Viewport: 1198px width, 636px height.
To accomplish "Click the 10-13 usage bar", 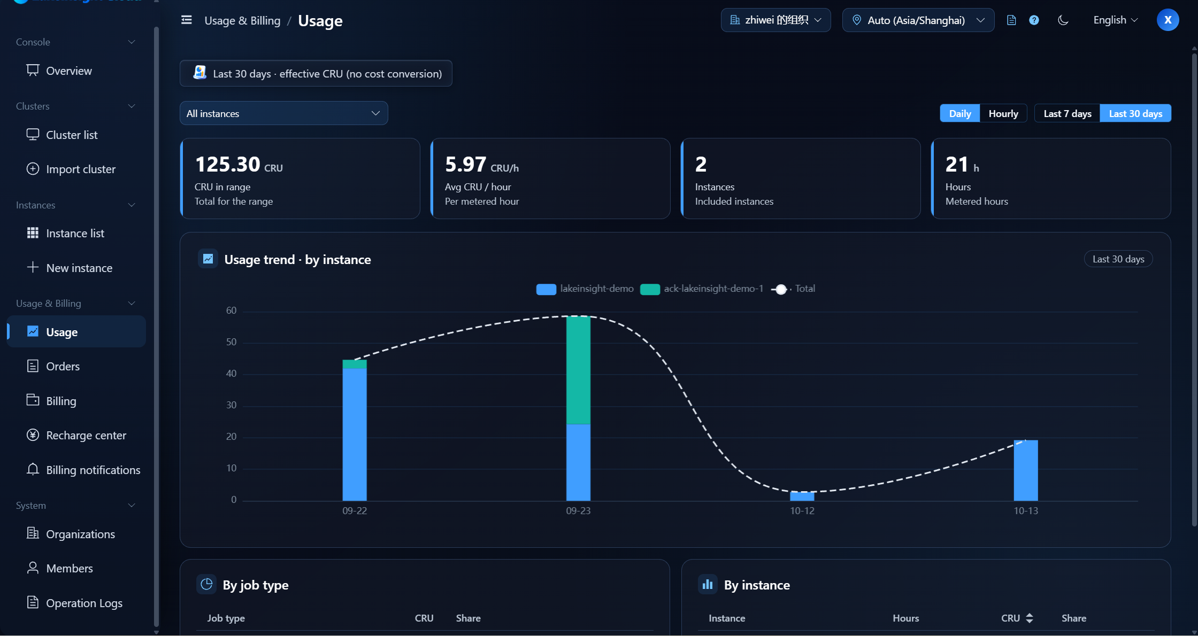I will [x=1026, y=470].
